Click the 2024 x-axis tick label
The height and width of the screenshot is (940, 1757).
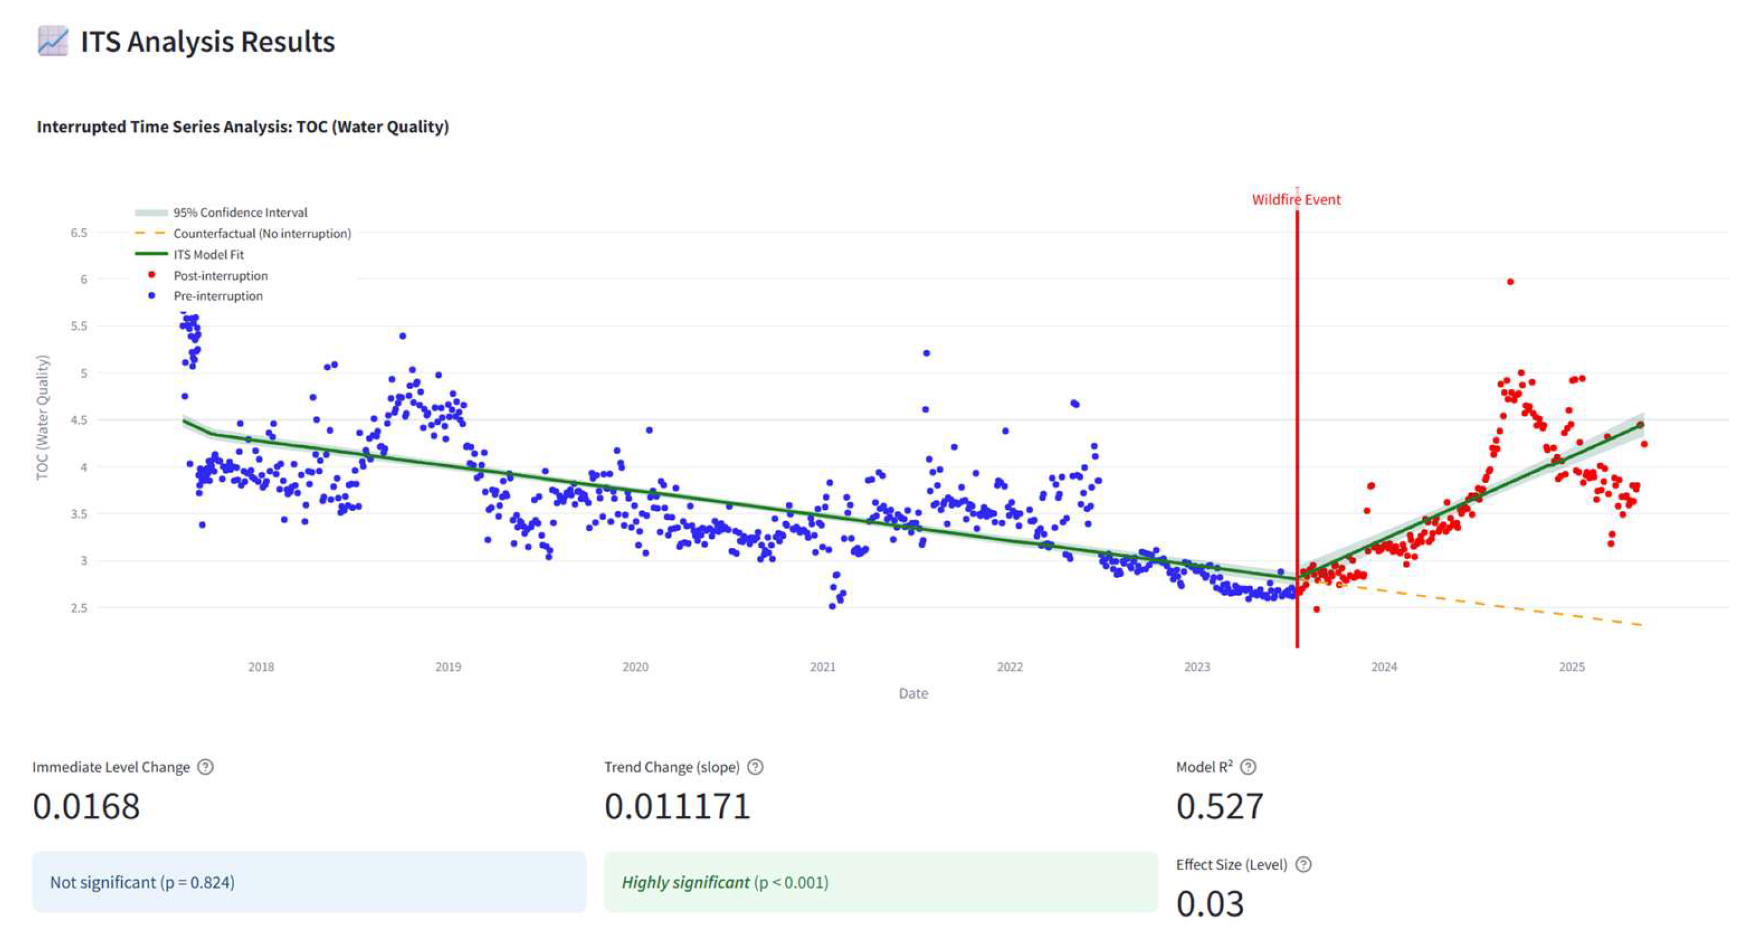pos(1384,667)
